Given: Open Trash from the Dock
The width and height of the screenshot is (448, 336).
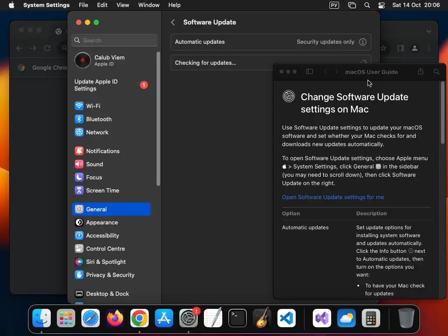Looking at the screenshot, I should pyautogui.click(x=406, y=318).
